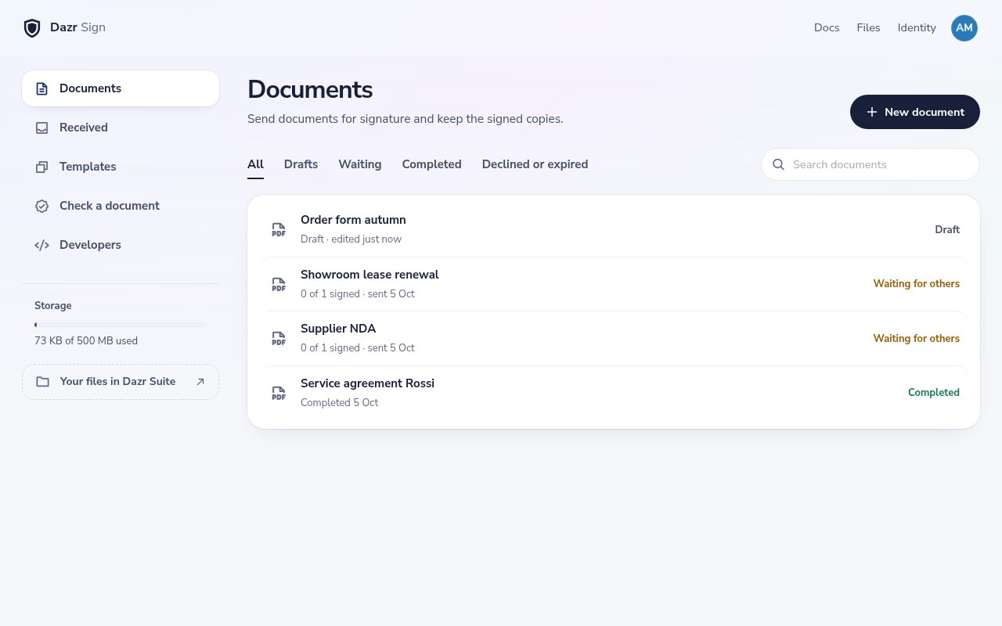Image resolution: width=1002 pixels, height=626 pixels.
Task: Click the folder icon in Dazr Suite card
Action: coord(43,382)
